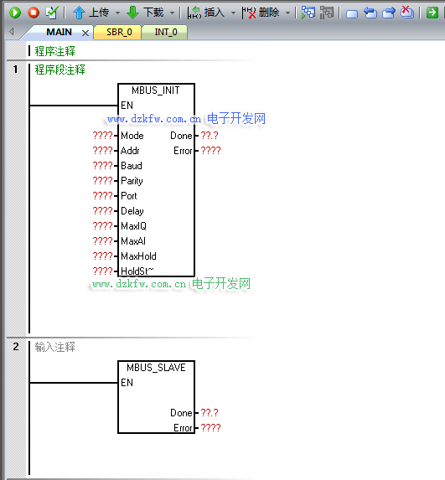Click the green RUN PLC icon

(15, 13)
